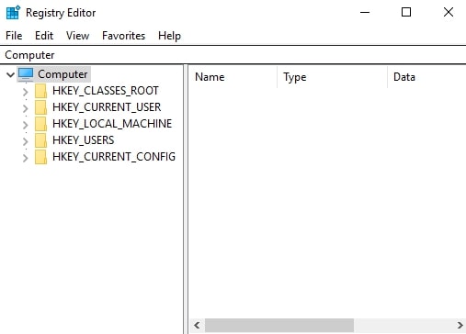Open the Favorites menu
The width and height of the screenshot is (466, 334).
point(123,36)
